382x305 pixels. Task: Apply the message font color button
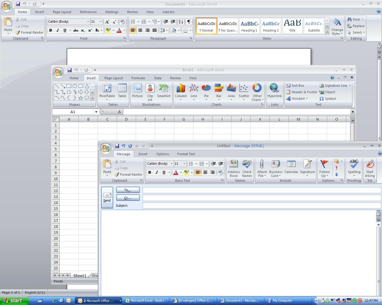[176, 172]
